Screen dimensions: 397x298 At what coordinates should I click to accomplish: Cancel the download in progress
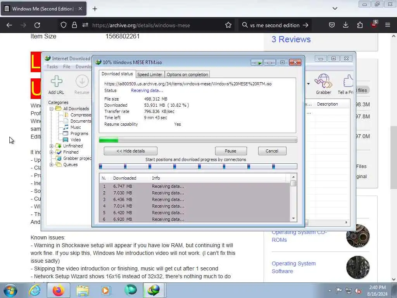tap(272, 151)
